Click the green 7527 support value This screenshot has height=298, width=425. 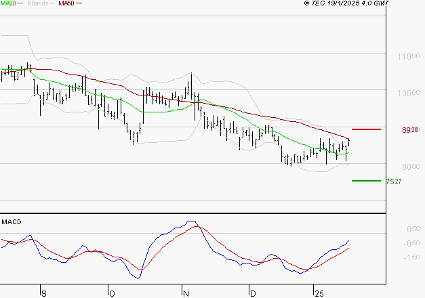(x=394, y=182)
